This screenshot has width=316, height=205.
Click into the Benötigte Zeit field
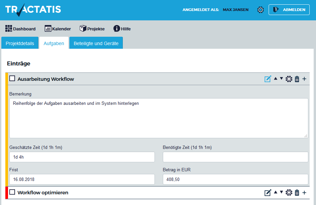pos(235,157)
